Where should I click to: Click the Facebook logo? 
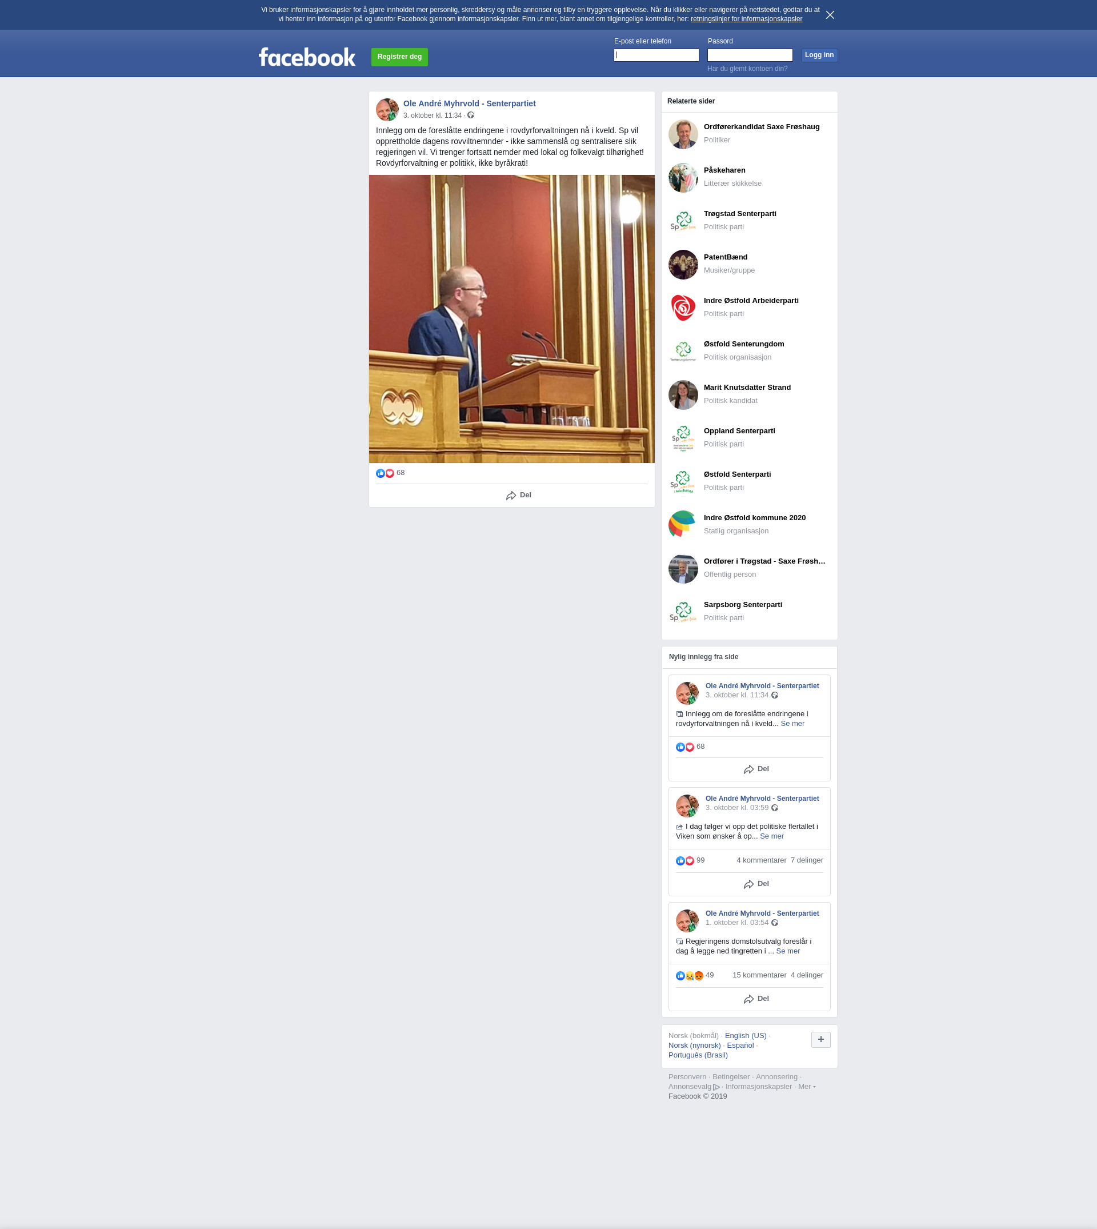[307, 57]
